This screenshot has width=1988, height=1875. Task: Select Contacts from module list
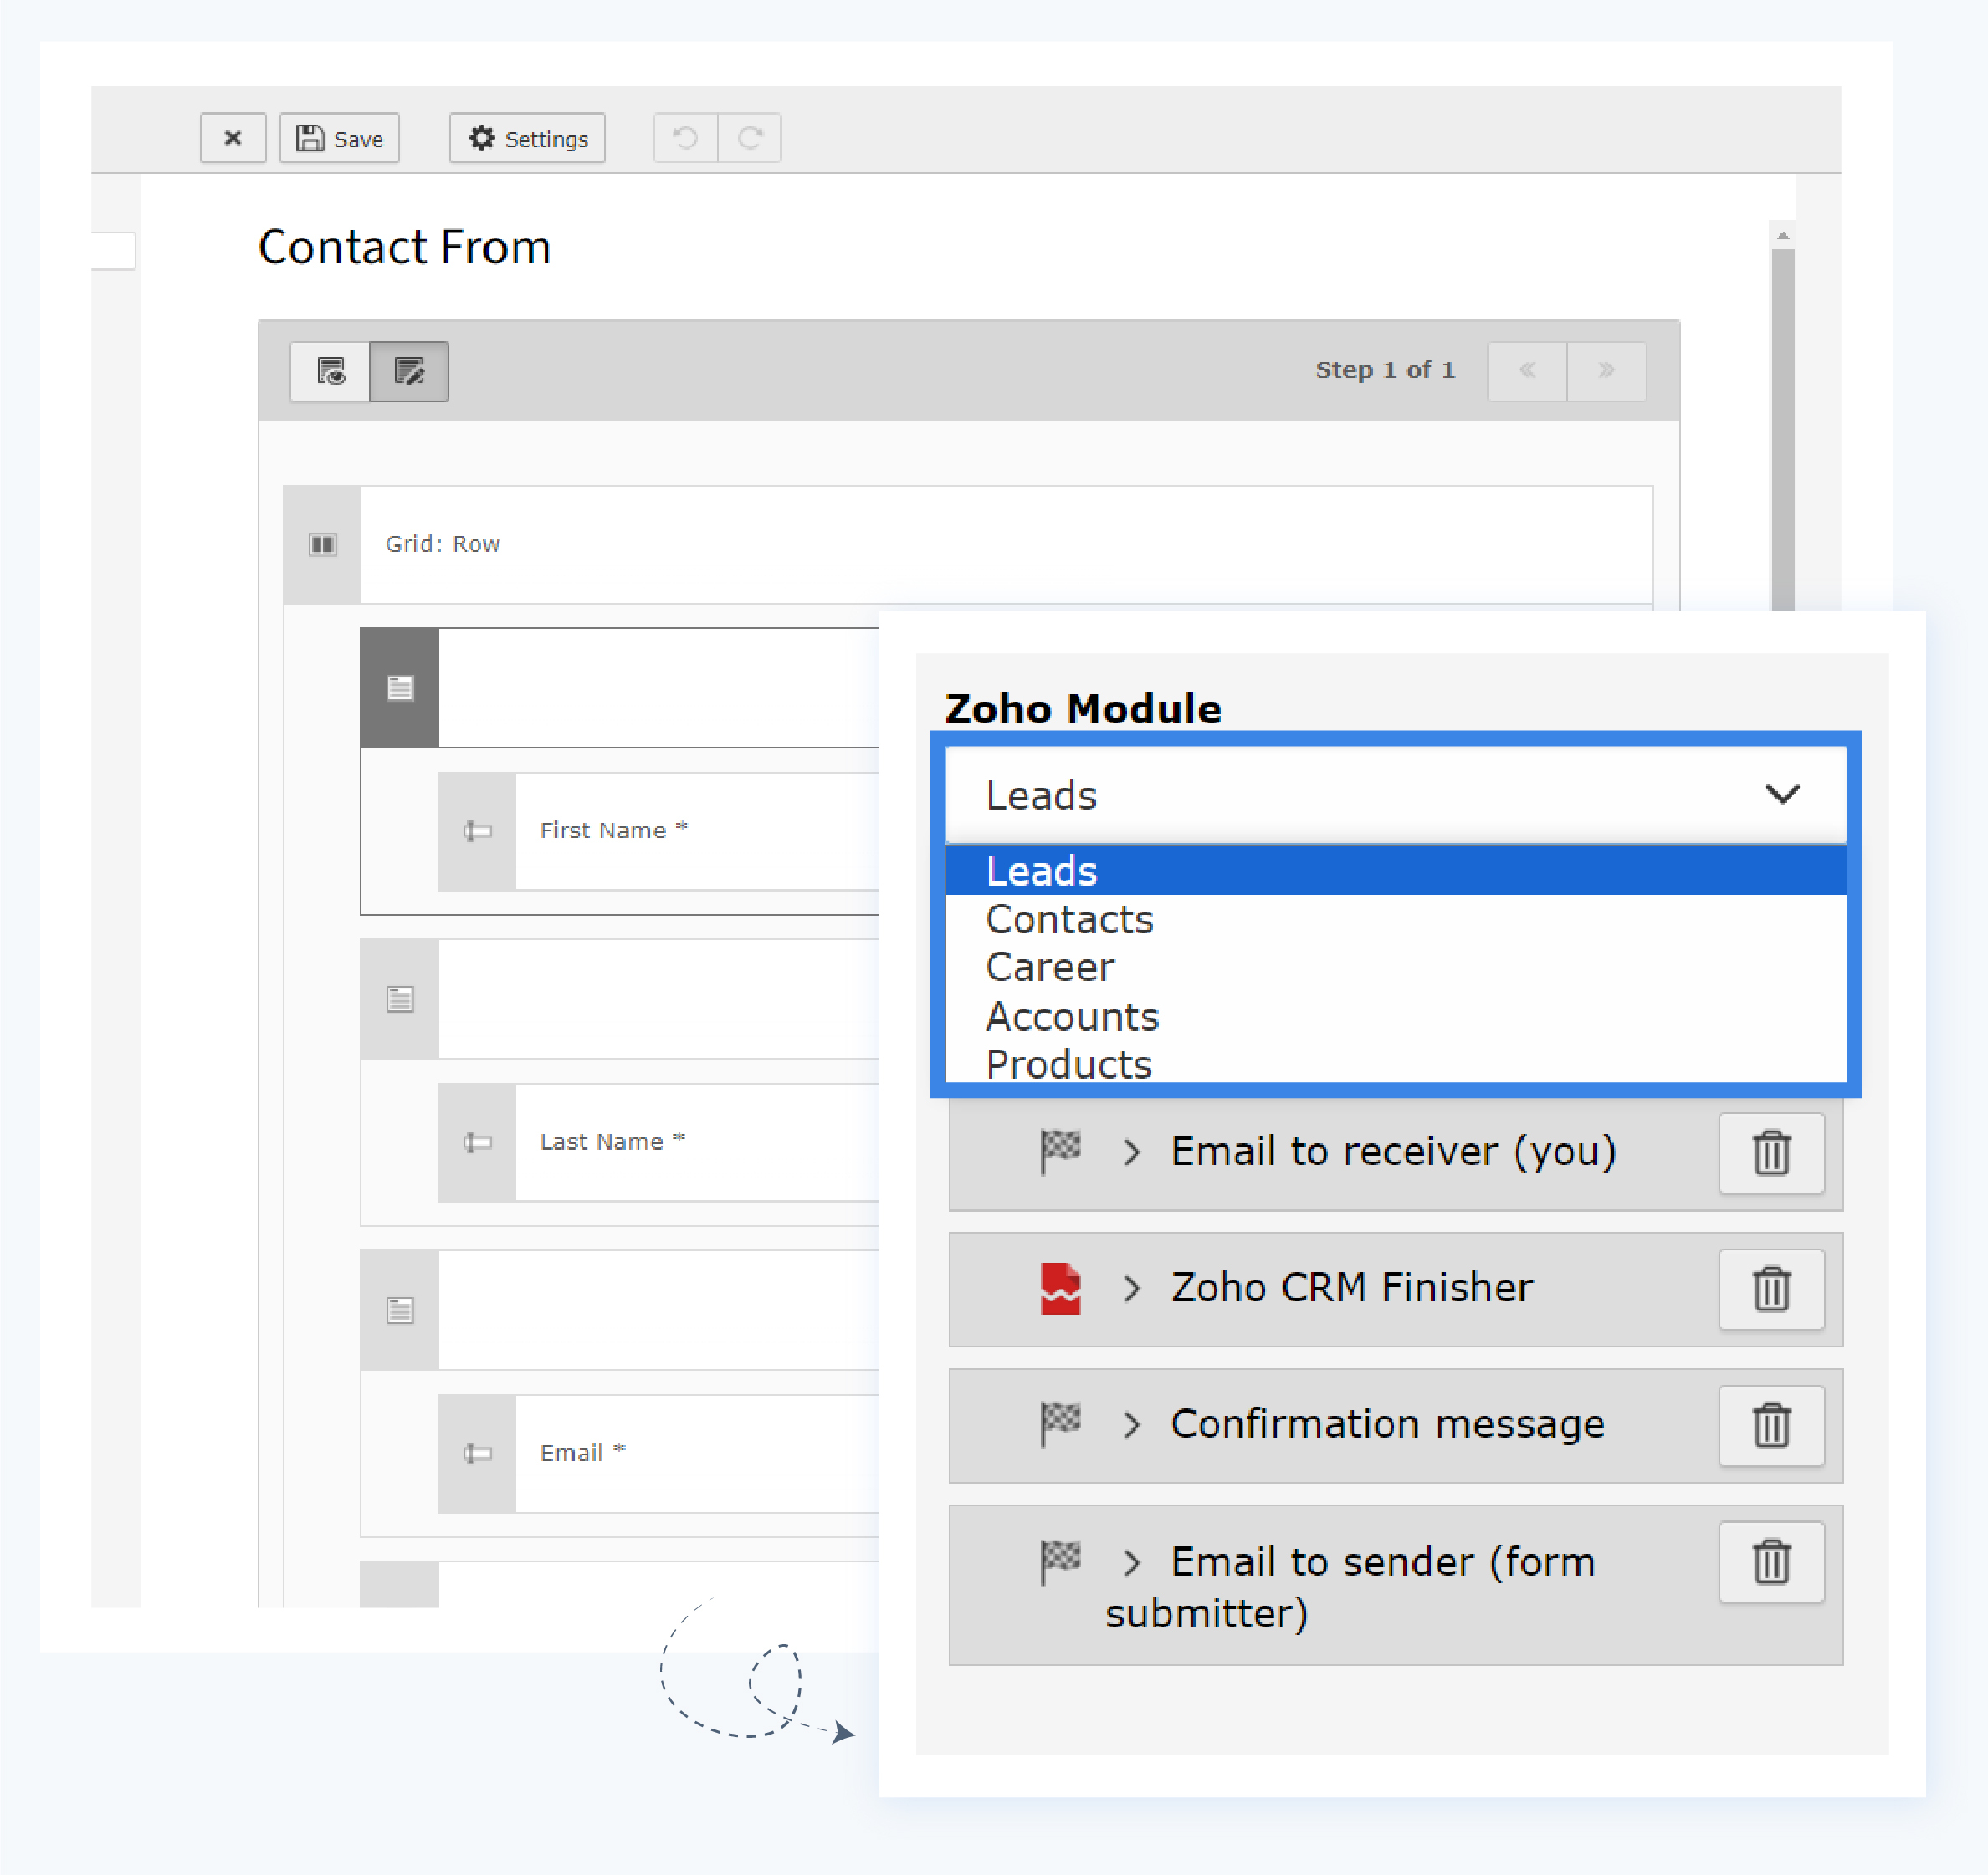tap(1069, 919)
